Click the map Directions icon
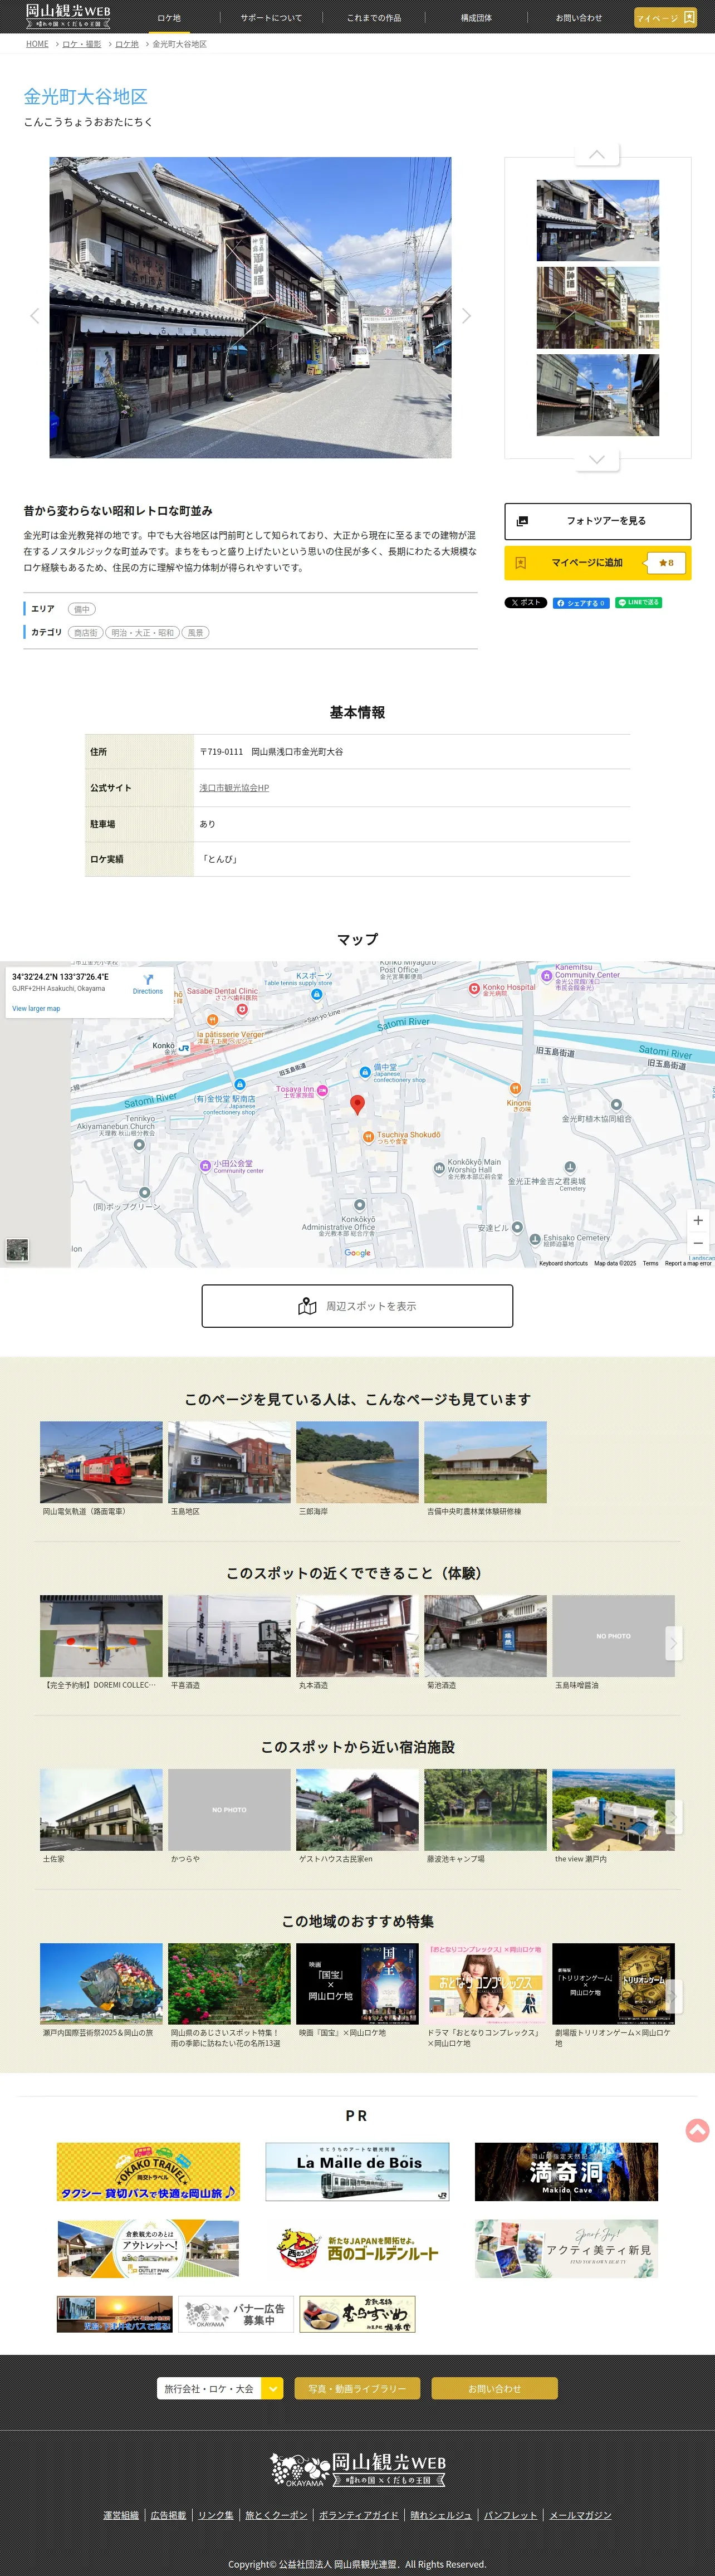 pyautogui.click(x=148, y=981)
